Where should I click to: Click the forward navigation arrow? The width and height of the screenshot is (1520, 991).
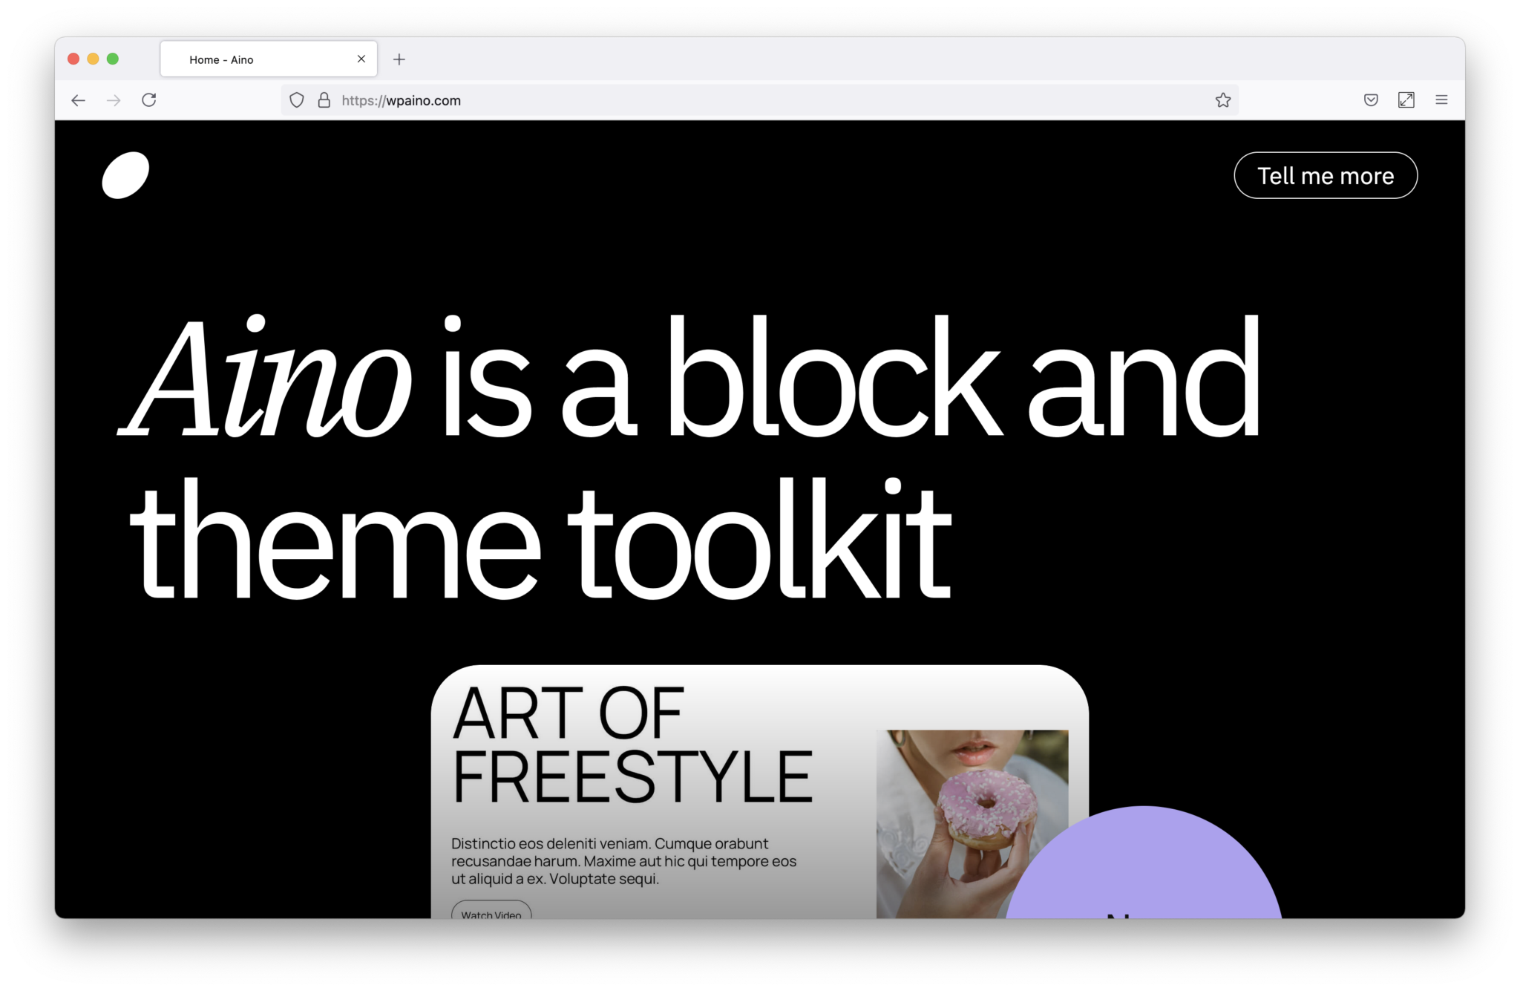(114, 100)
